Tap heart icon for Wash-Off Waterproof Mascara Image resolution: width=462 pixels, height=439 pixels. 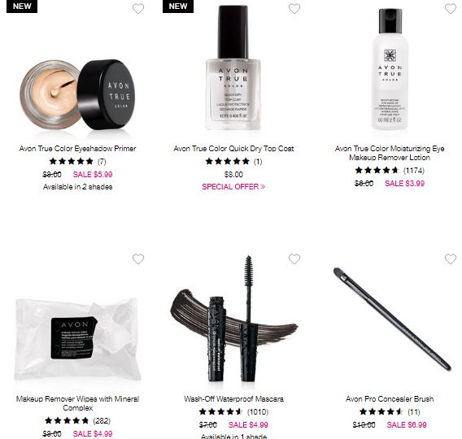pos(294,259)
